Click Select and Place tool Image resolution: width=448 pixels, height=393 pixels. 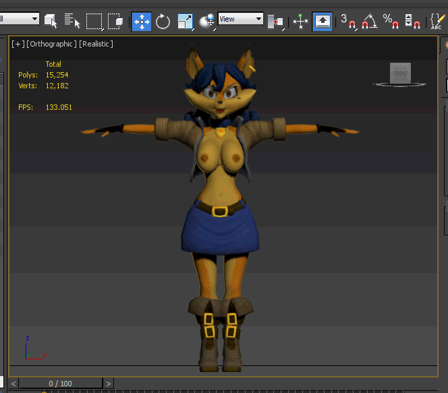click(x=207, y=22)
